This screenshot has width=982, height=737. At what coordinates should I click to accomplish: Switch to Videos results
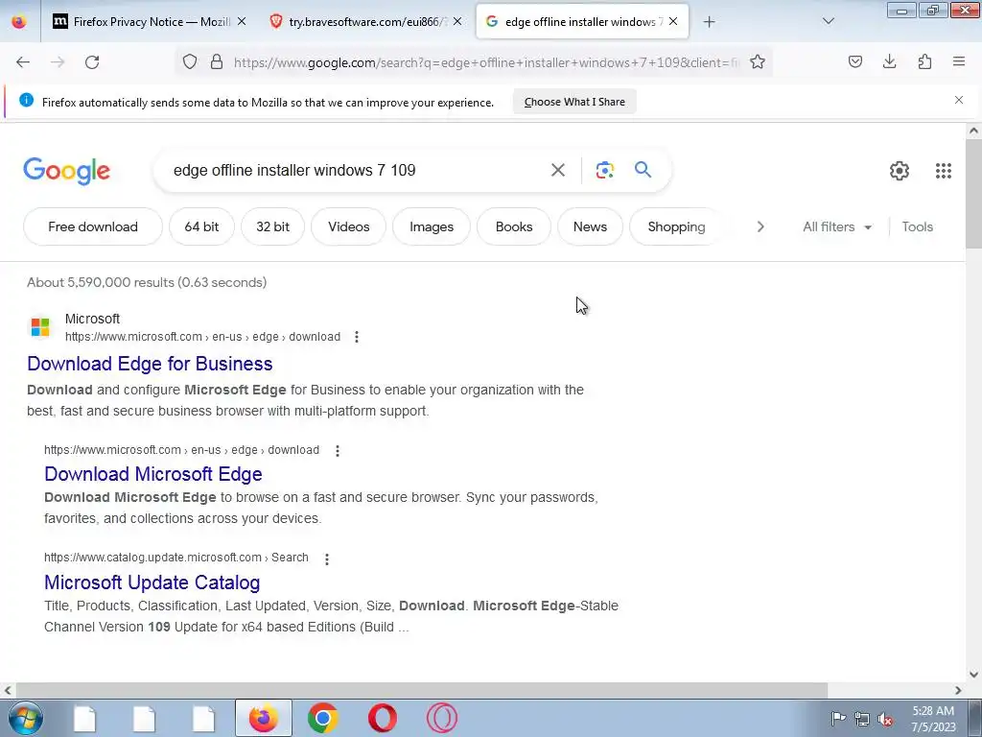tap(349, 226)
